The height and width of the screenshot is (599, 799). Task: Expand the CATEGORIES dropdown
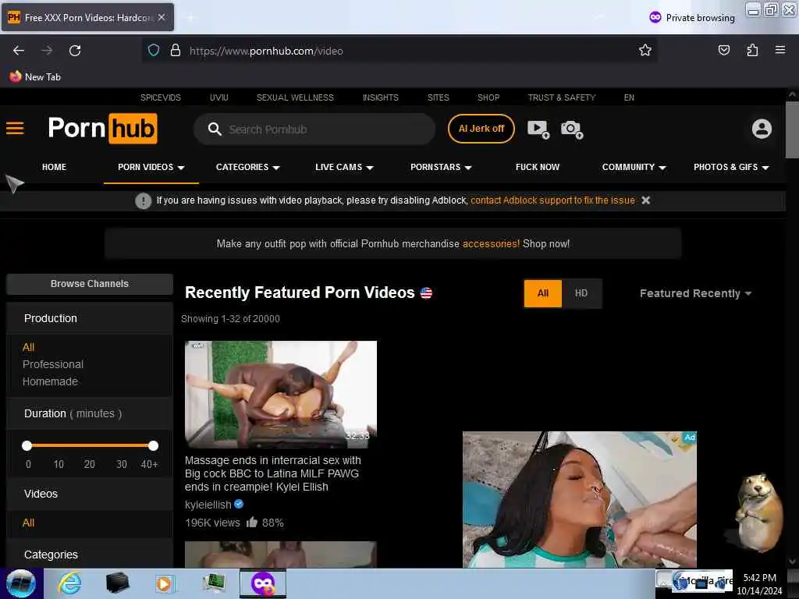(x=247, y=167)
